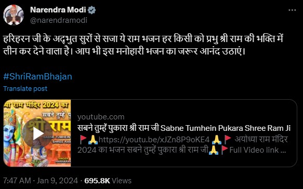Image resolution: width=303 pixels, height=189 pixels.
Task: Click the Narendra Modi display name
Action: (58, 10)
